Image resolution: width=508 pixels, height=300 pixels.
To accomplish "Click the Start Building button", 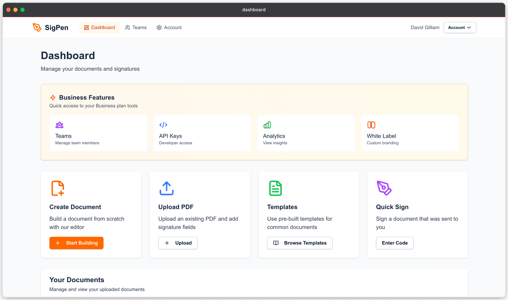I will pos(76,243).
